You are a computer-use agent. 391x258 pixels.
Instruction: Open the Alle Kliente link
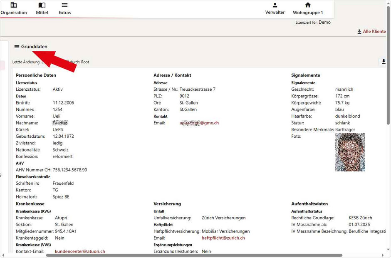[374, 31]
